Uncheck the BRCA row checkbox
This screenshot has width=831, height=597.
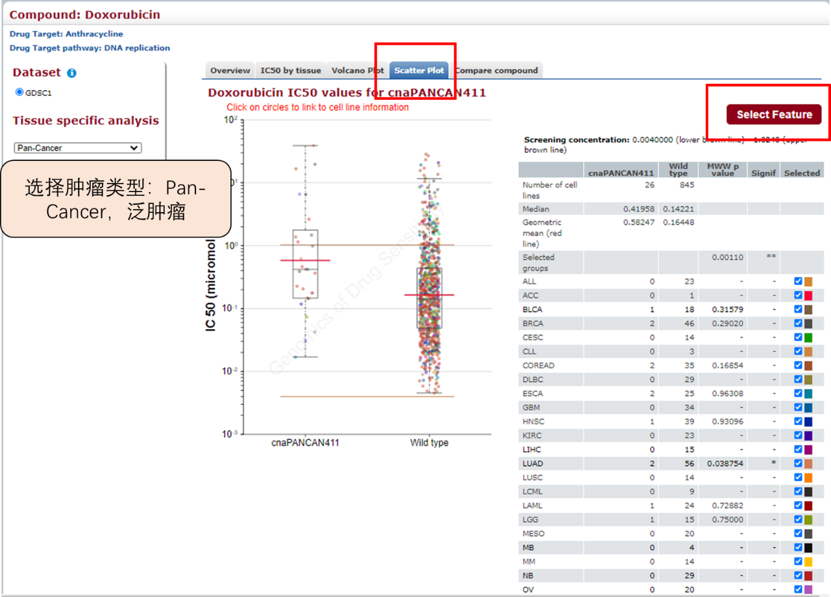pos(798,323)
